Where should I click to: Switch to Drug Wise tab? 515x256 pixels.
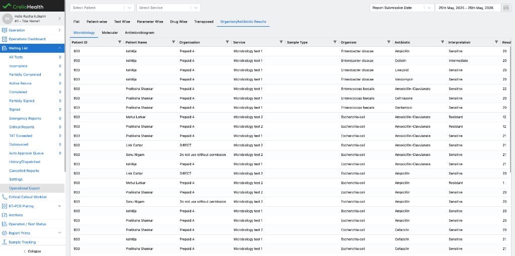pyautogui.click(x=179, y=22)
